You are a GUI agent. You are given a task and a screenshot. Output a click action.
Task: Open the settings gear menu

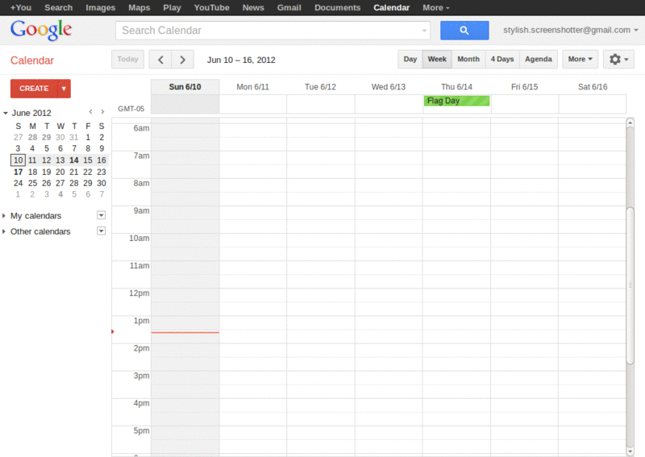click(618, 59)
